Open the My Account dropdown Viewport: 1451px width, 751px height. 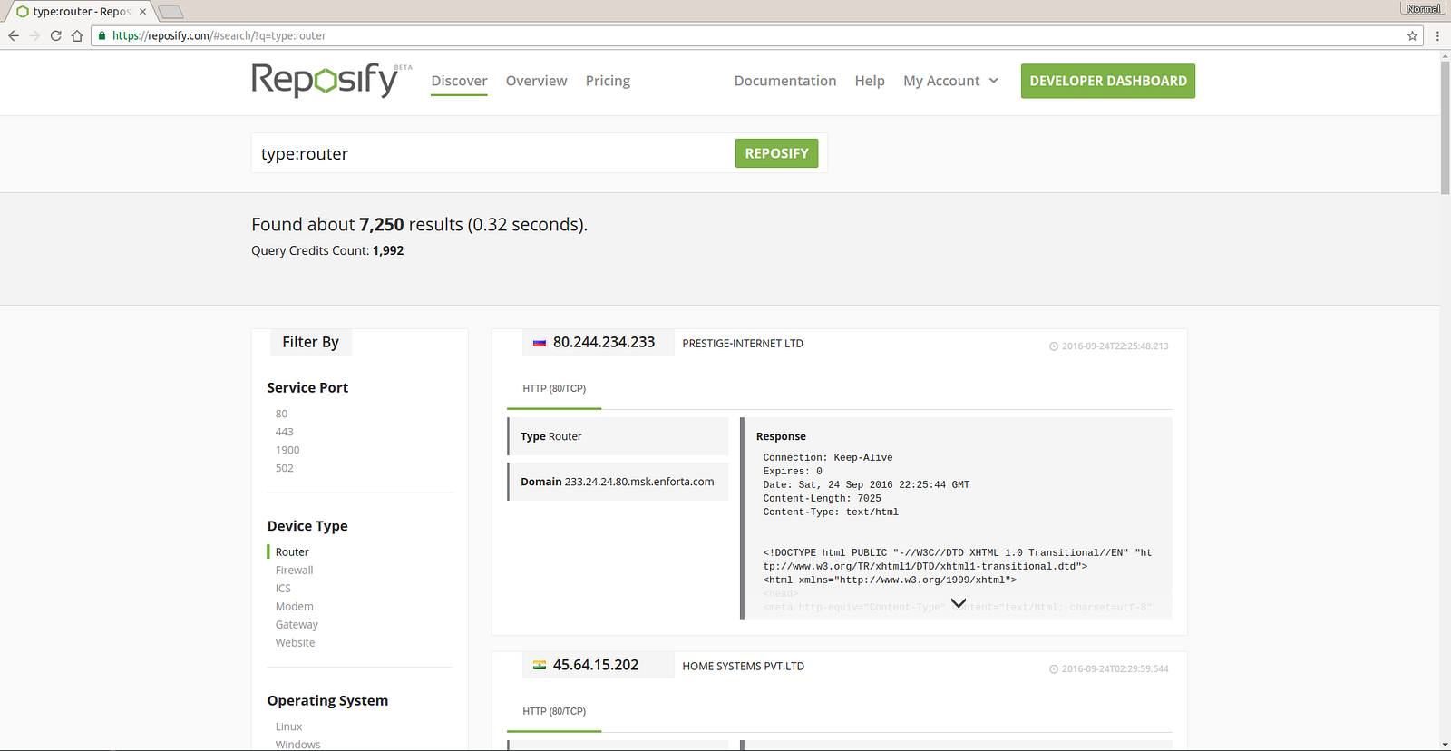[x=950, y=81]
